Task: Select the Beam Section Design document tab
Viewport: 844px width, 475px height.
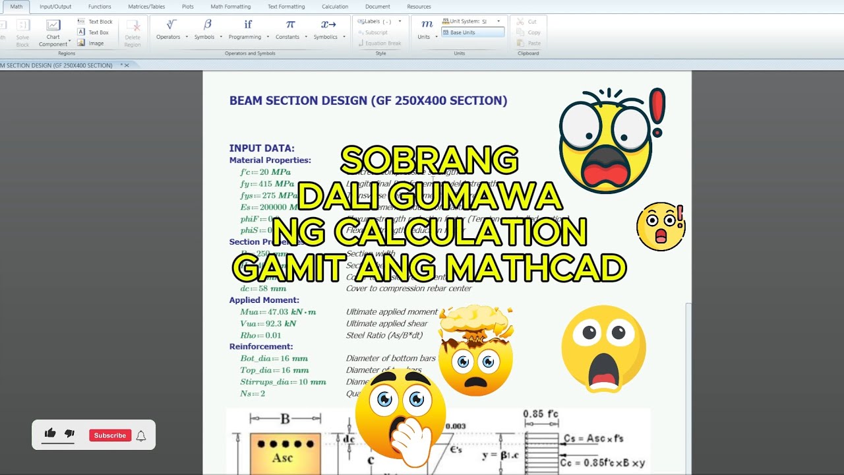Action: pyautogui.click(x=58, y=65)
